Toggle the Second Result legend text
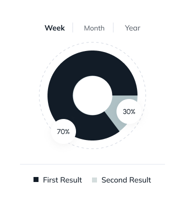185x203 pixels. [126, 180]
